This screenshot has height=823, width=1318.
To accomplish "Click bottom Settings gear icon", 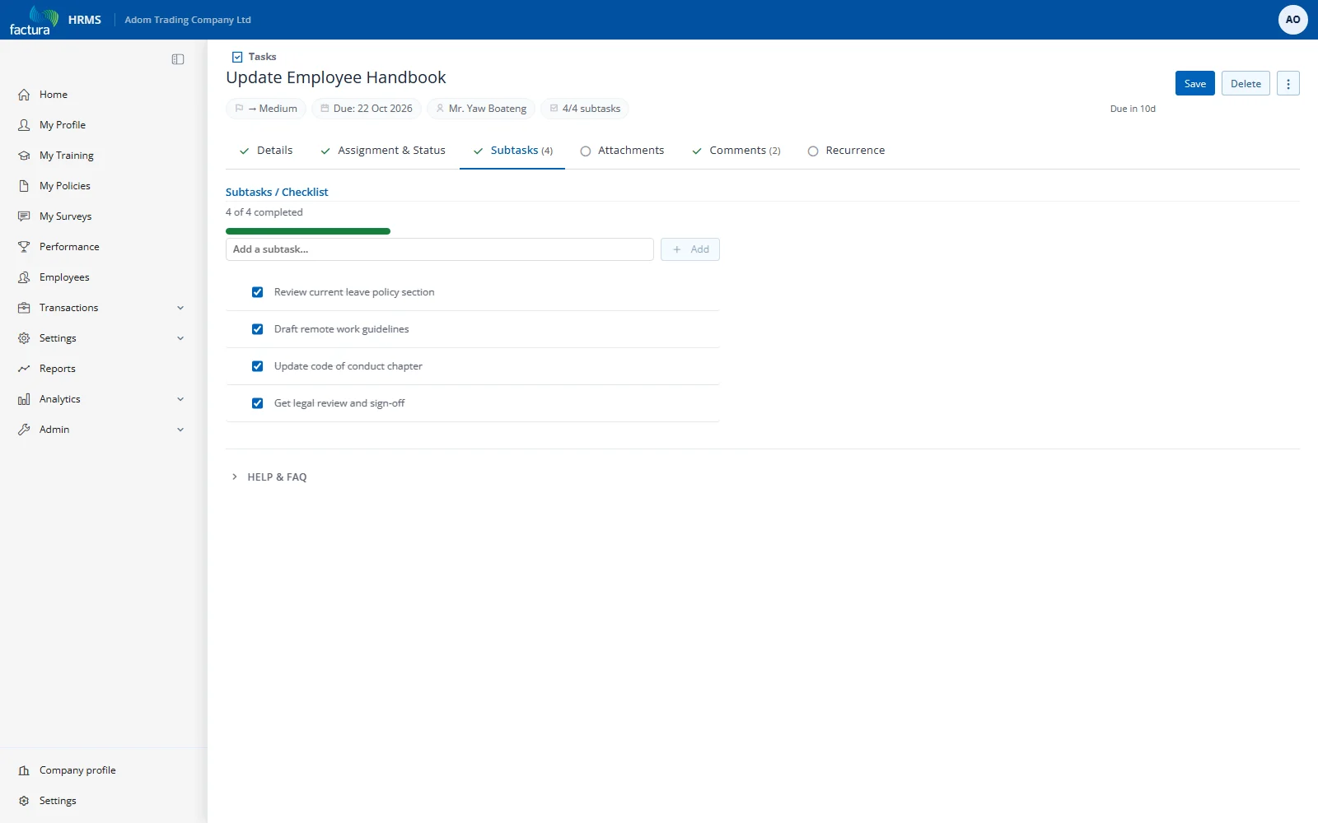I will tap(24, 801).
